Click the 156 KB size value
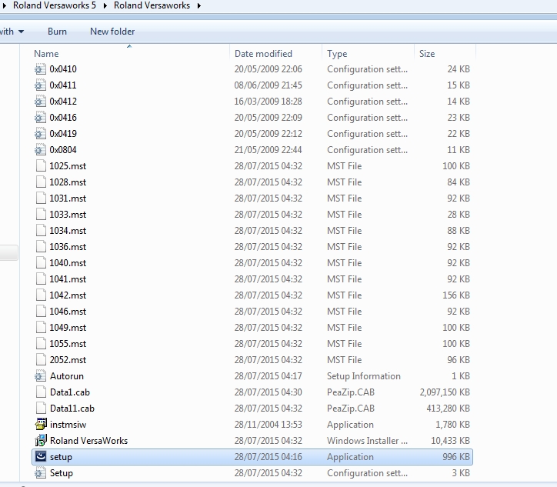 [456, 295]
